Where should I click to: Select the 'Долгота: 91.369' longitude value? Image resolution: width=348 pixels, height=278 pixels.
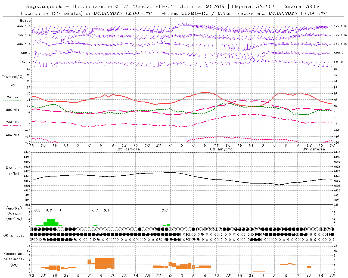point(202,7)
